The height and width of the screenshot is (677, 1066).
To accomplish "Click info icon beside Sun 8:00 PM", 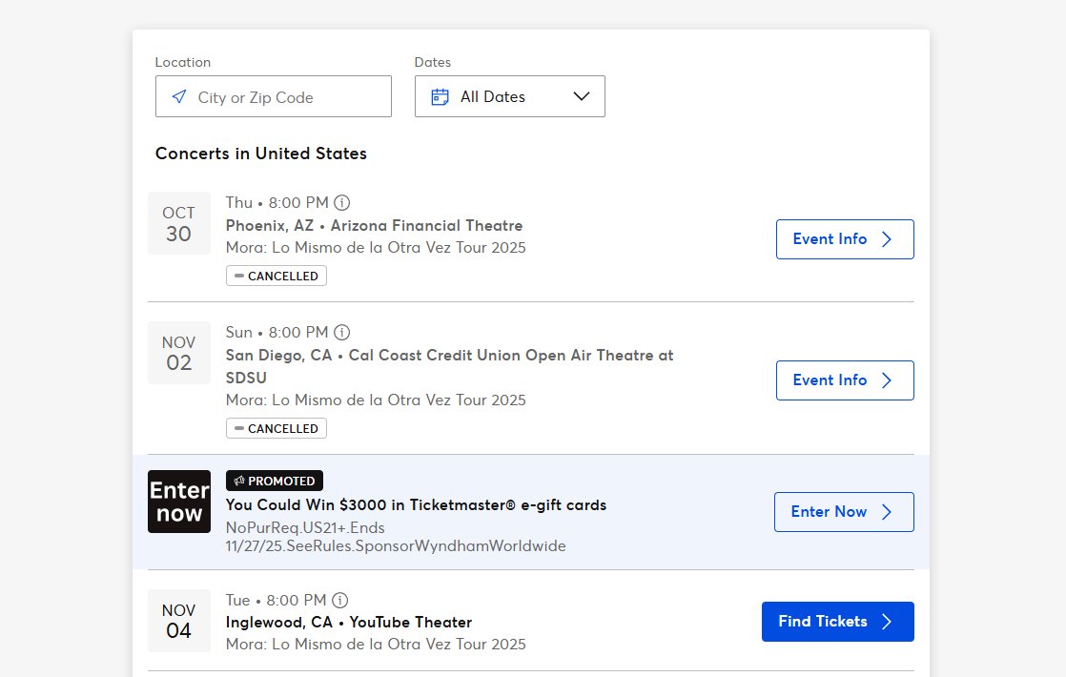I will click(342, 332).
